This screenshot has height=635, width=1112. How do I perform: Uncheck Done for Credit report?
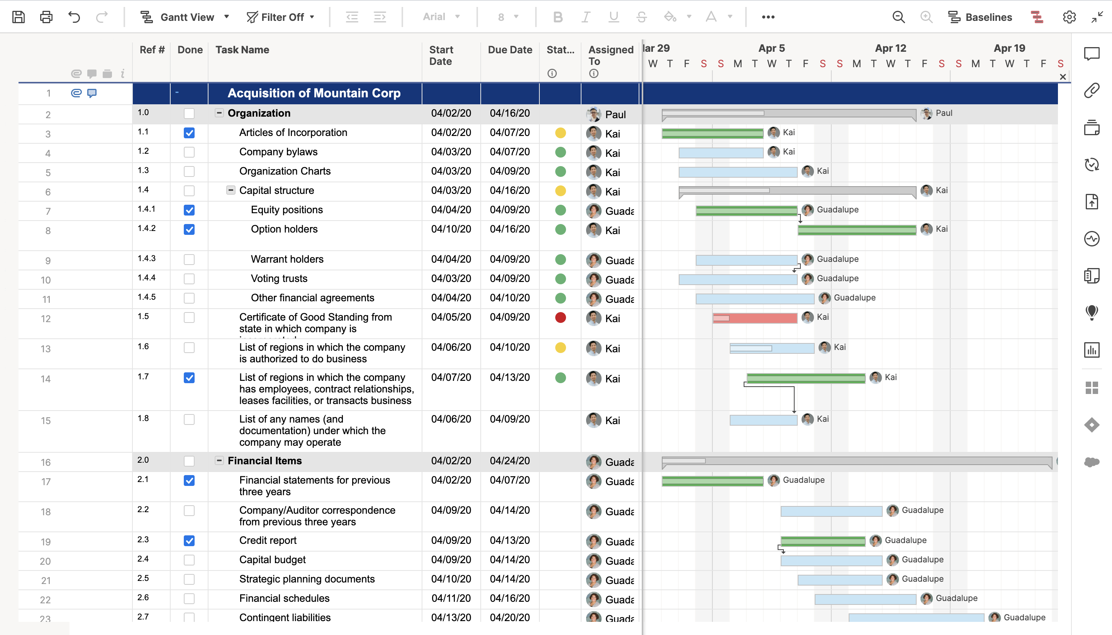pyautogui.click(x=189, y=541)
